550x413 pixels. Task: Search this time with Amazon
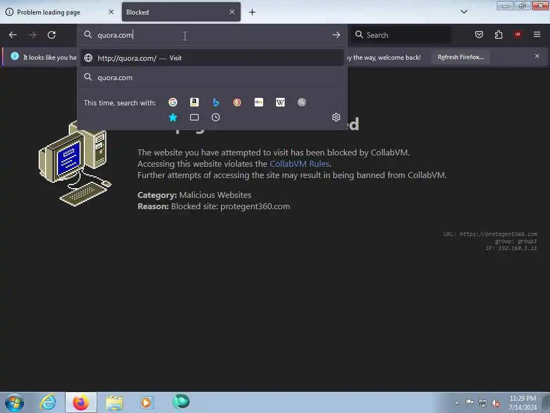[x=194, y=102]
